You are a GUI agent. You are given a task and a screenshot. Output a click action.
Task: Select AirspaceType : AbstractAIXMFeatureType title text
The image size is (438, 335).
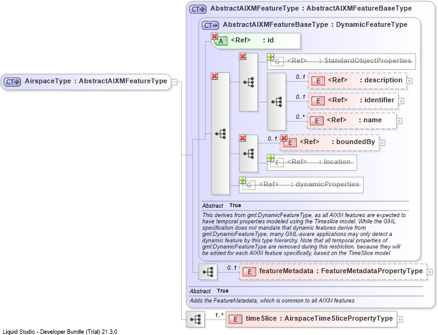coord(96,81)
